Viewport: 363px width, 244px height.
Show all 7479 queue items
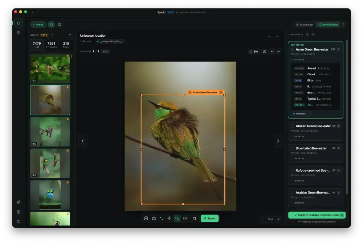[37, 45]
